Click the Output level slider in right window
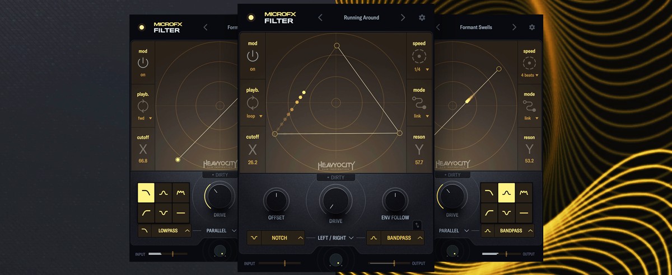The height and width of the screenshot is (275, 672). click(501, 254)
